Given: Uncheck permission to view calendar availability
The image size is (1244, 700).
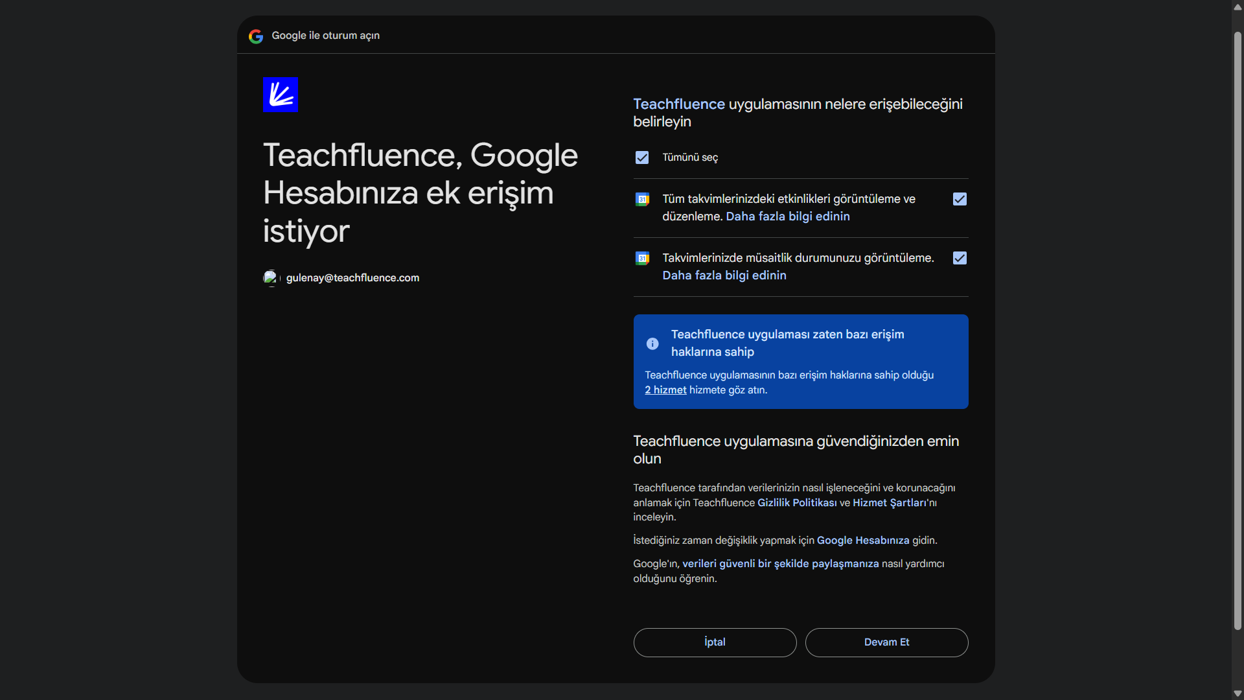Looking at the screenshot, I should [x=960, y=258].
